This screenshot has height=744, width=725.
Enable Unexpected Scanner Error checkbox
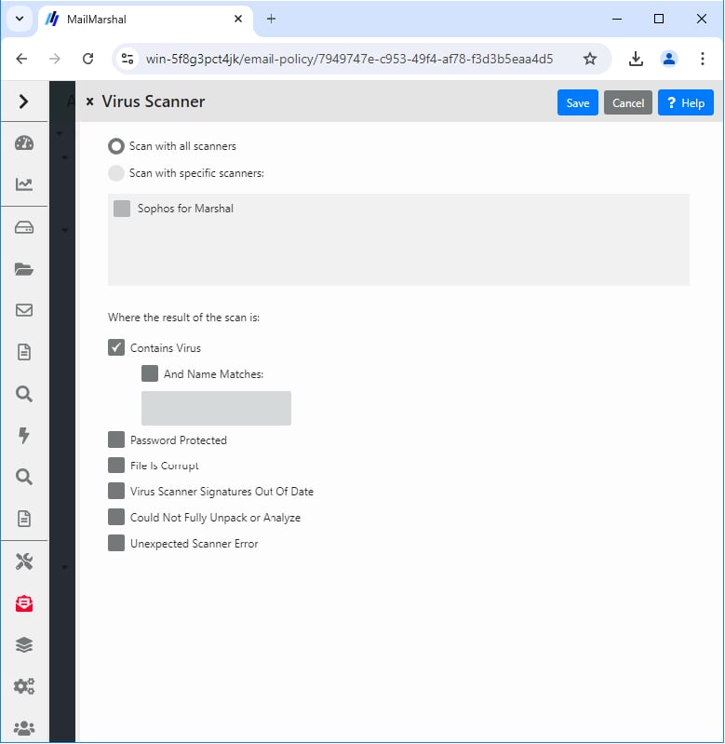(116, 543)
